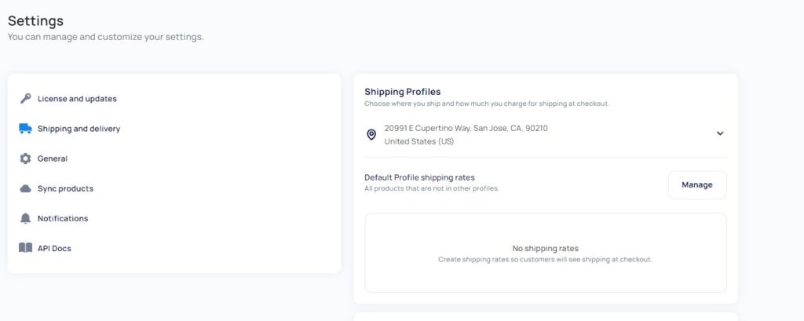Screen dimensions: 804x321
Task: Click the location pin icon beside the address
Action: [371, 134]
